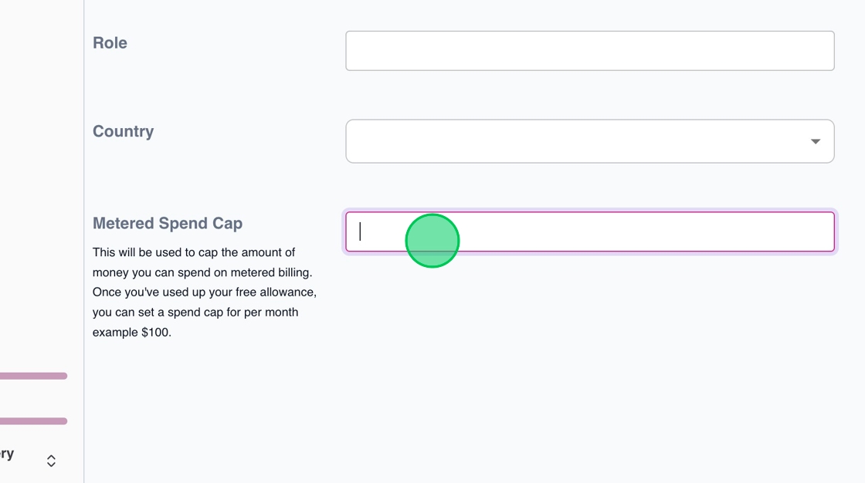Click into the Metered Spend Cap input
The width and height of the screenshot is (865, 483).
[618, 231]
